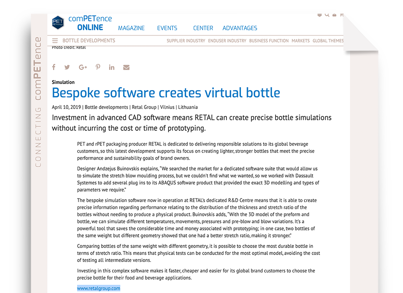Open the EVENTS menu

pos(167,28)
